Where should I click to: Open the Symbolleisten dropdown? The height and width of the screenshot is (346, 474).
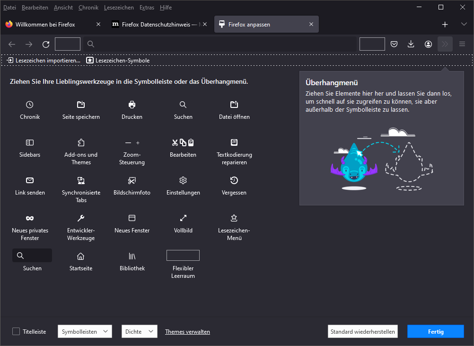(85, 332)
